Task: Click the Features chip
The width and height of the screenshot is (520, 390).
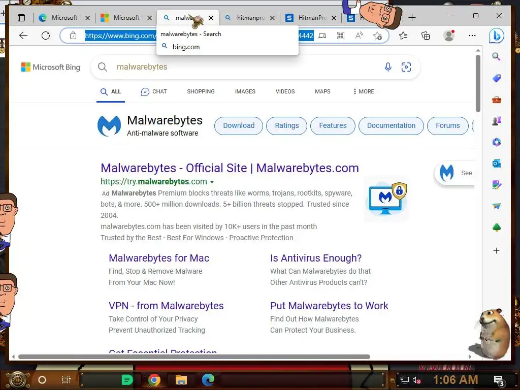Action: (333, 126)
